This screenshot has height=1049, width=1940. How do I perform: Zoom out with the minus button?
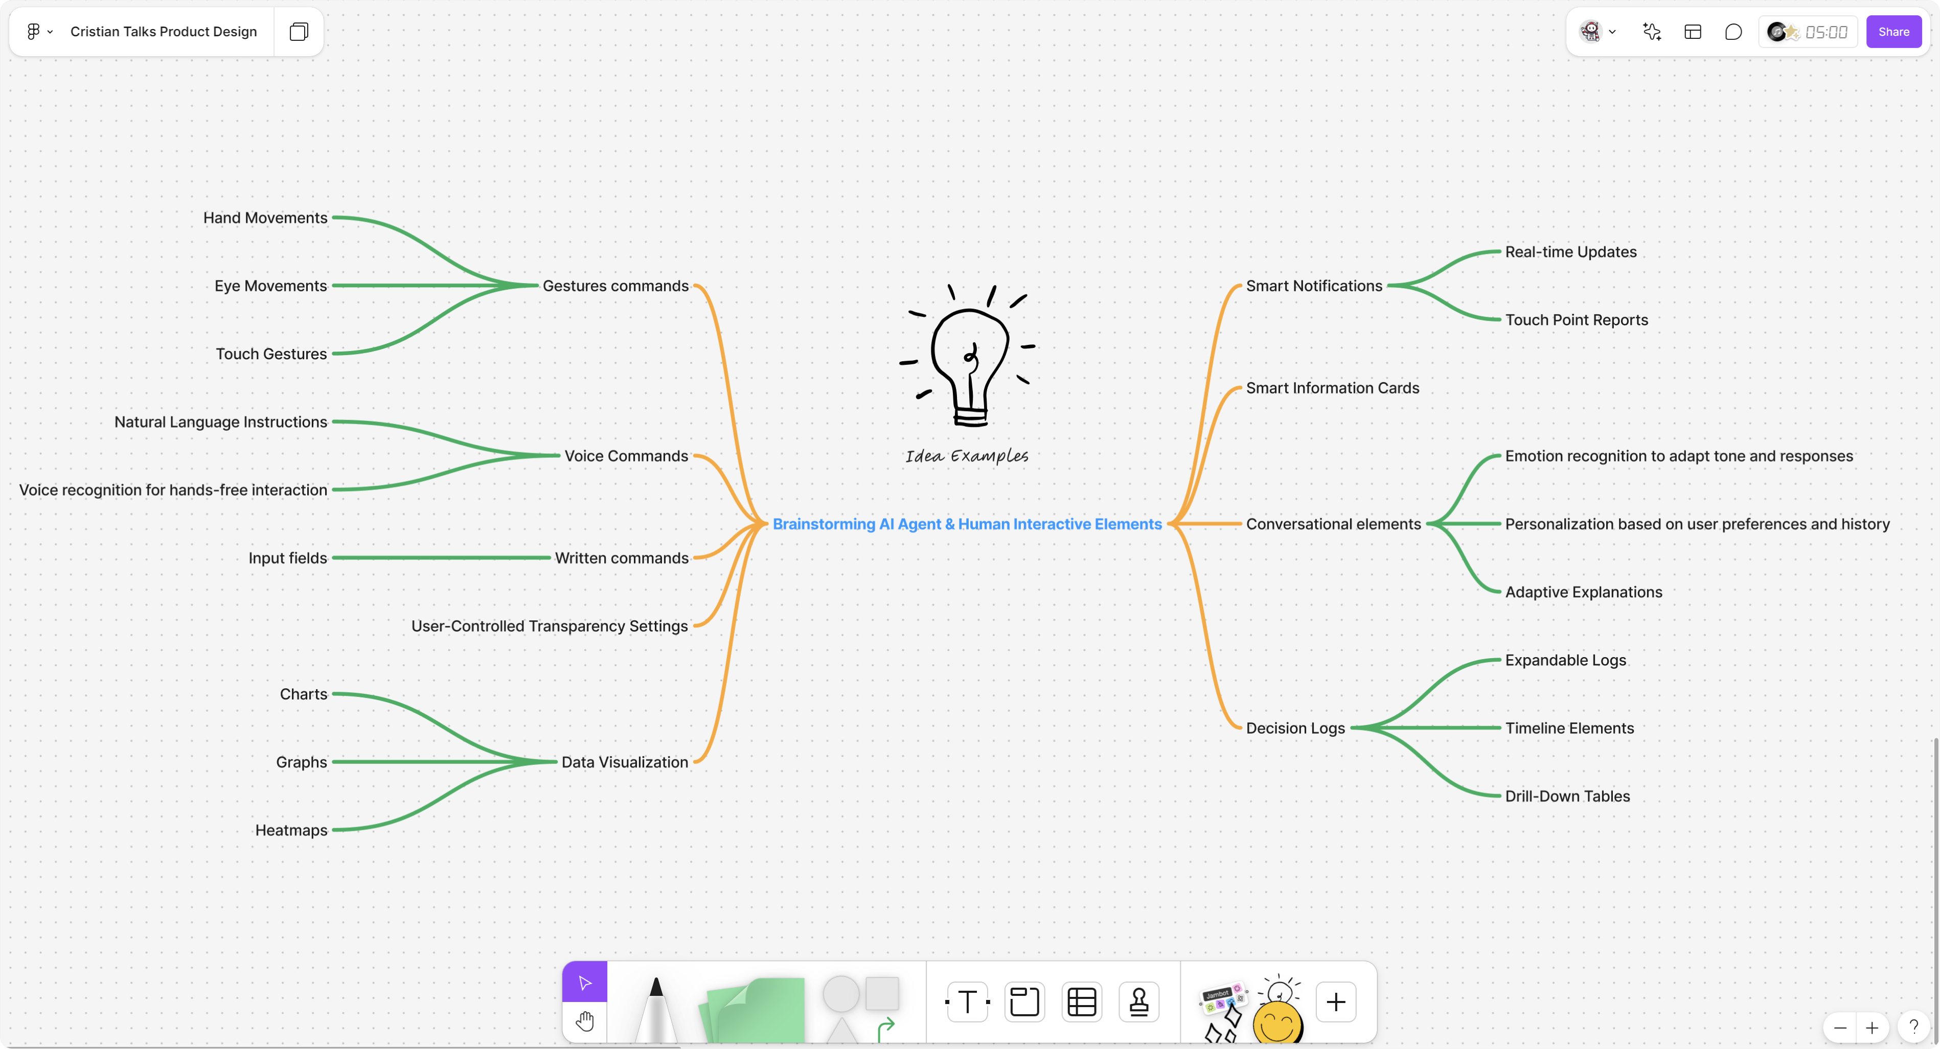1840,1028
